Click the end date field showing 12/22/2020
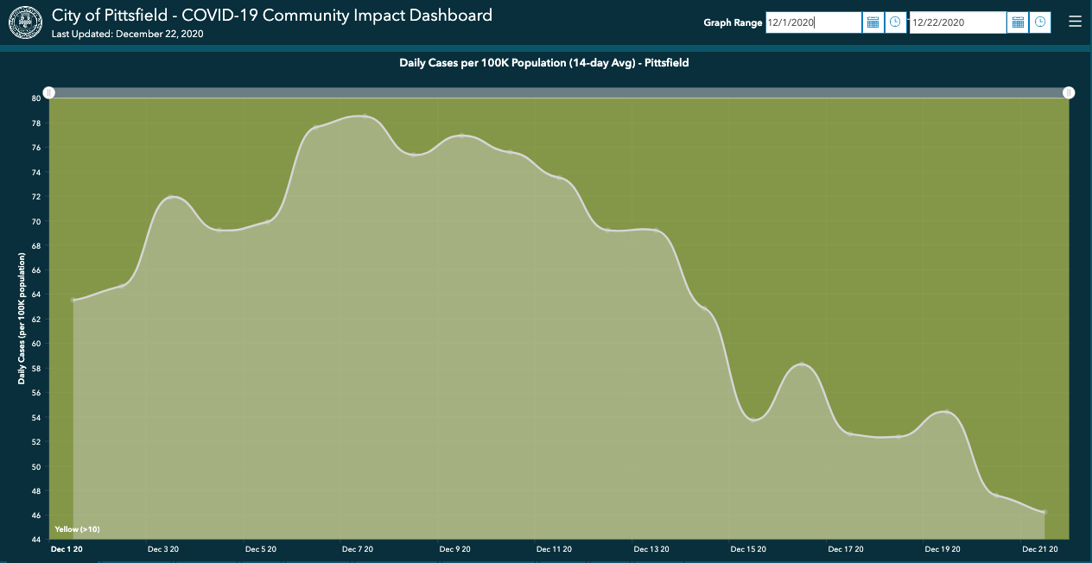 click(956, 22)
